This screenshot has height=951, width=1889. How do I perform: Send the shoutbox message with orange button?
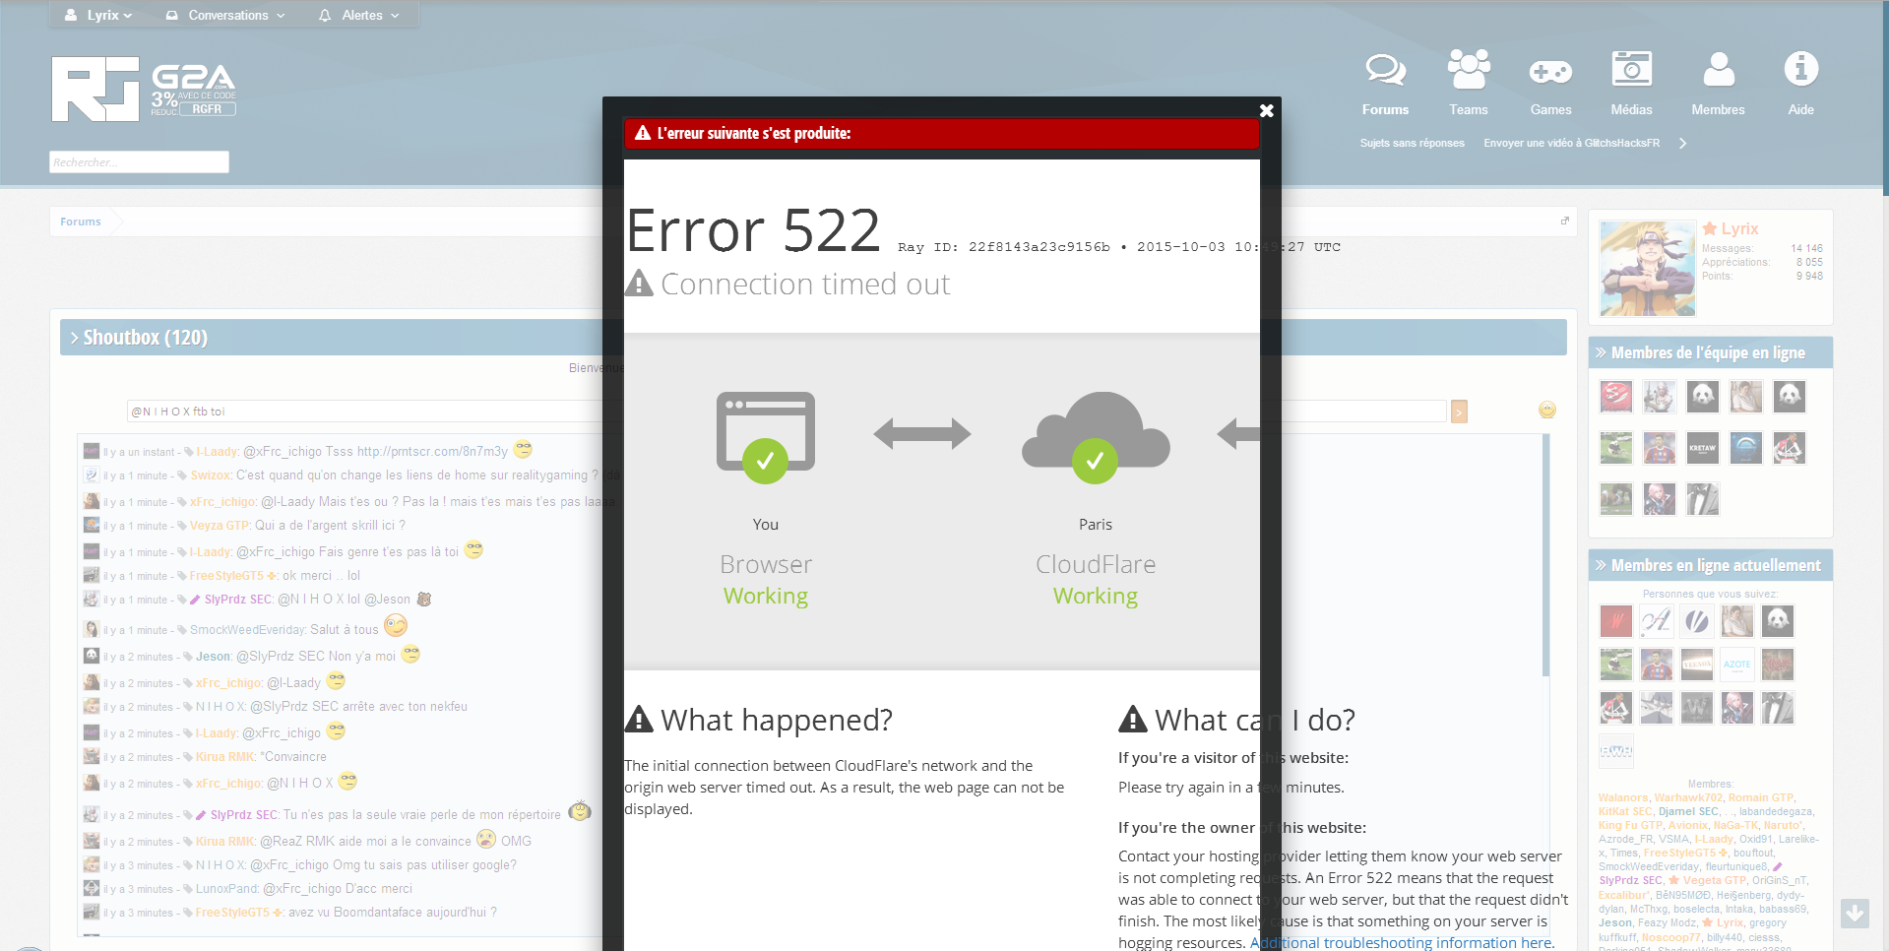(1459, 412)
